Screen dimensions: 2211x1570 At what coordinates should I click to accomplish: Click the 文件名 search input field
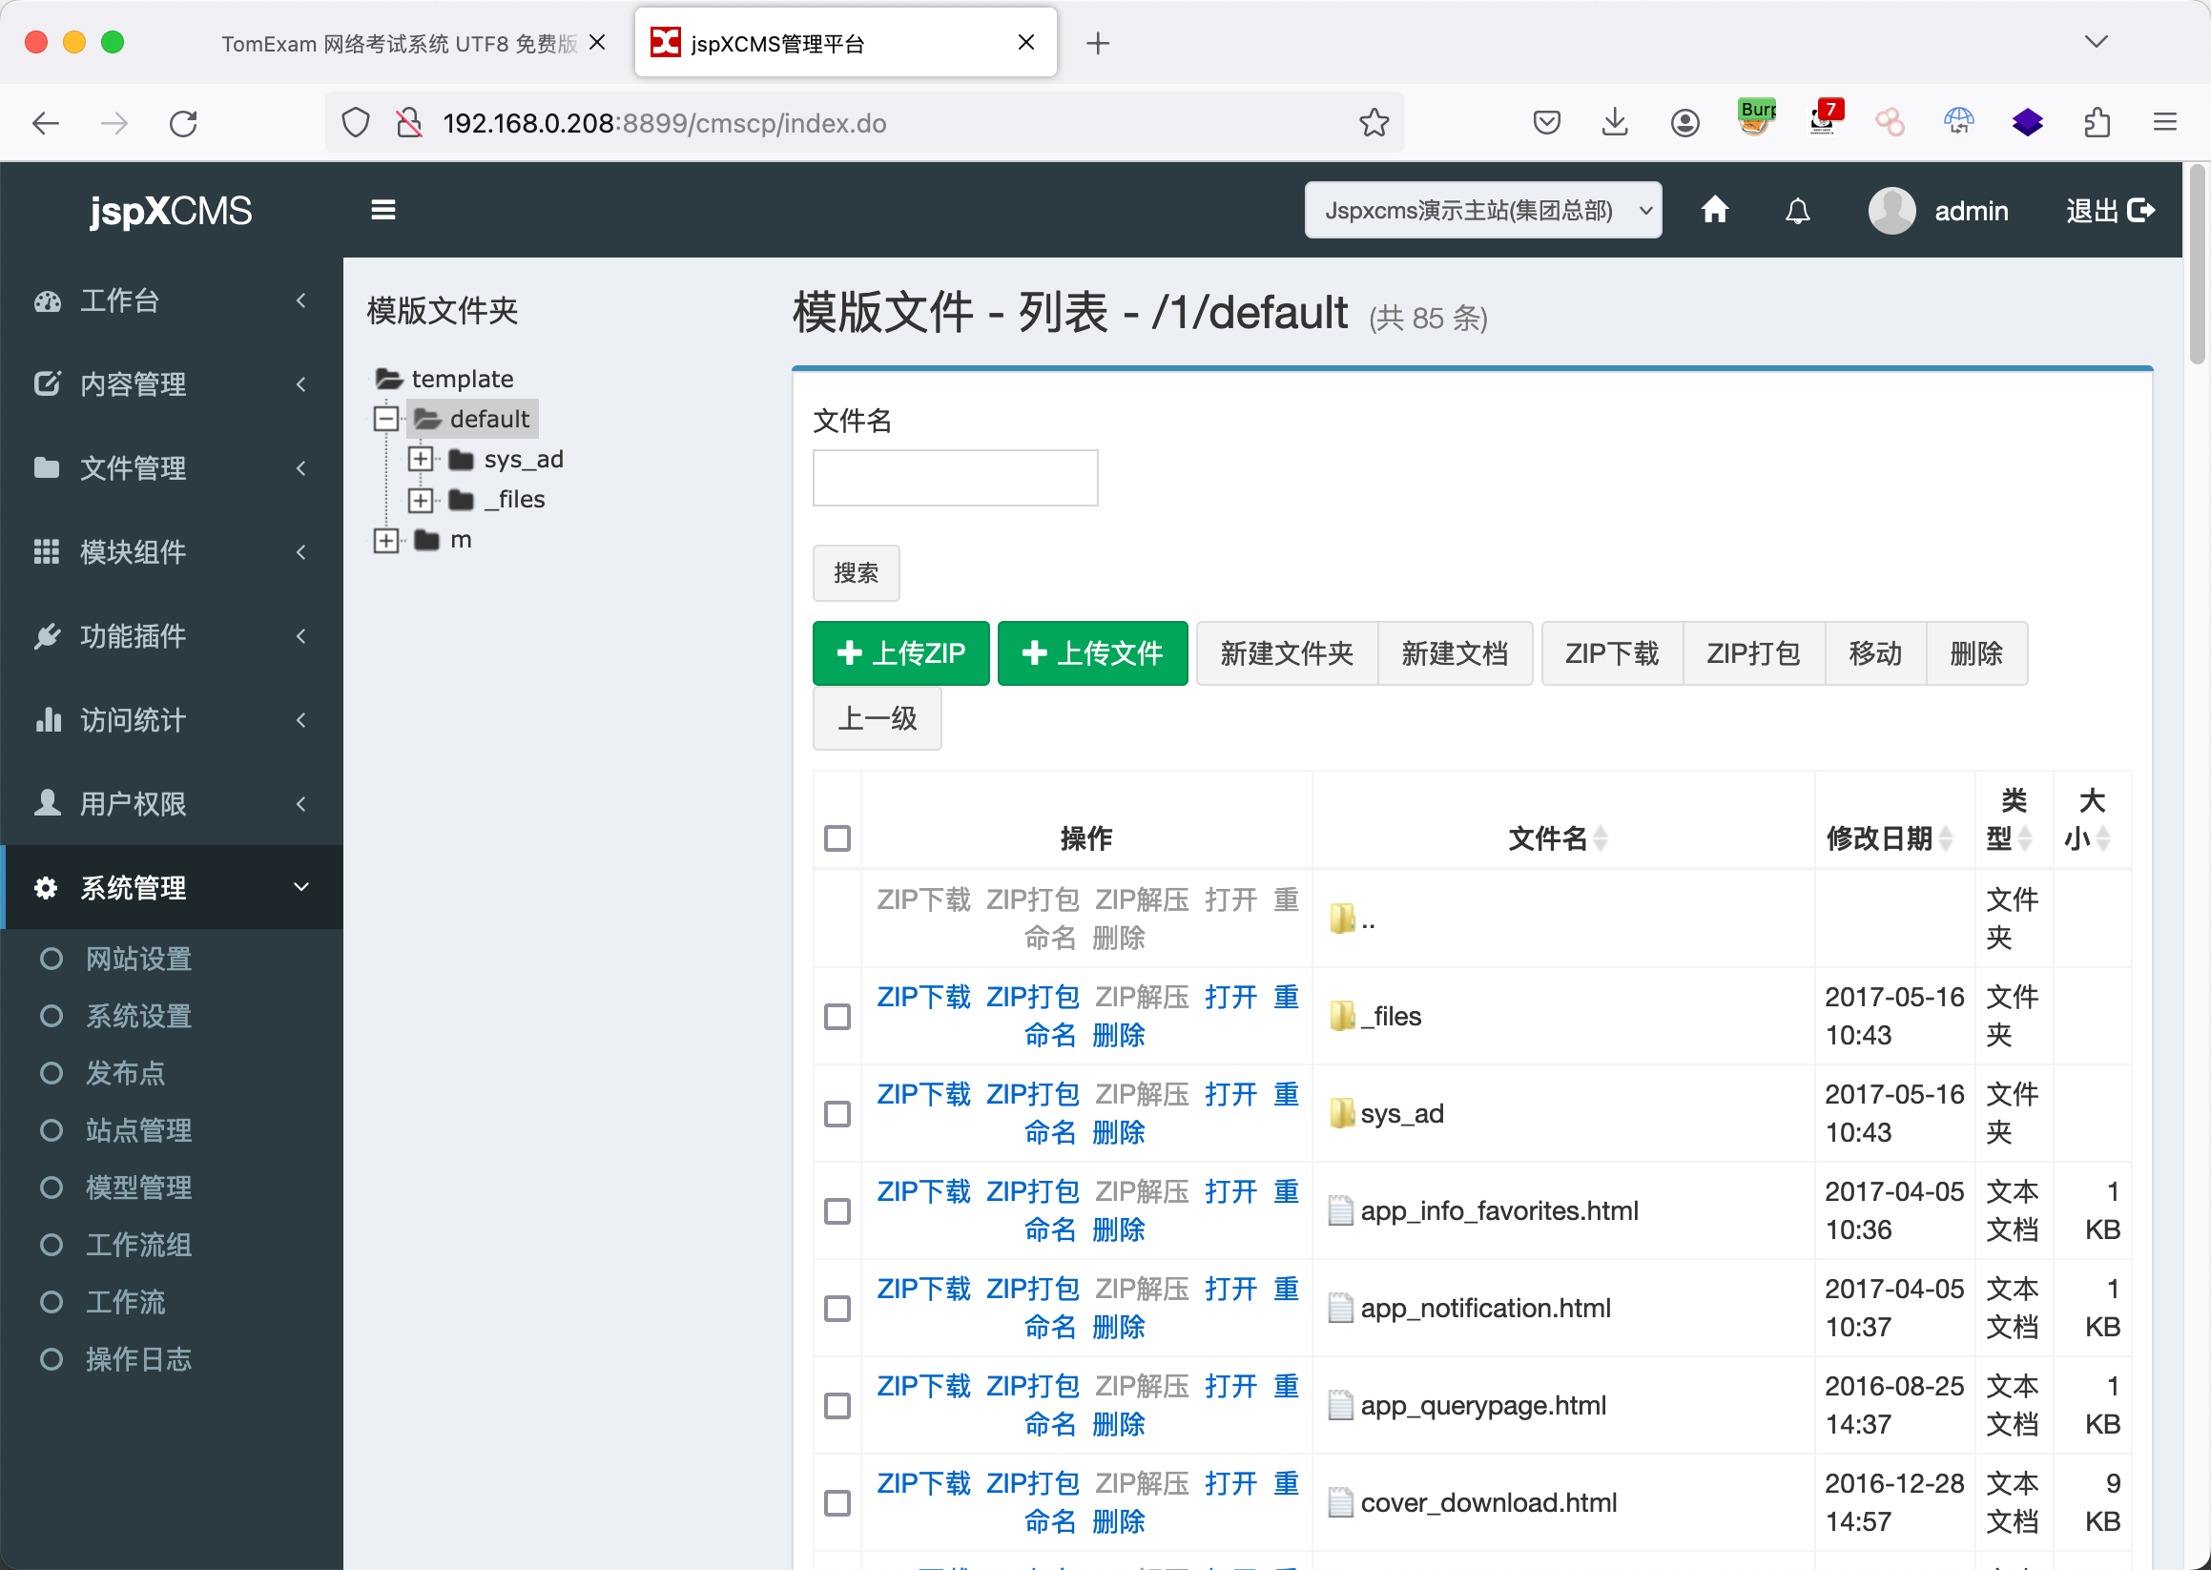(x=954, y=478)
